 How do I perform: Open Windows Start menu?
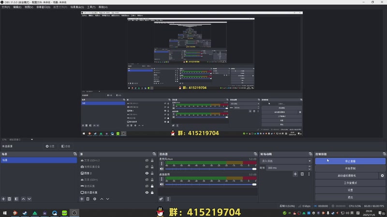5,213
